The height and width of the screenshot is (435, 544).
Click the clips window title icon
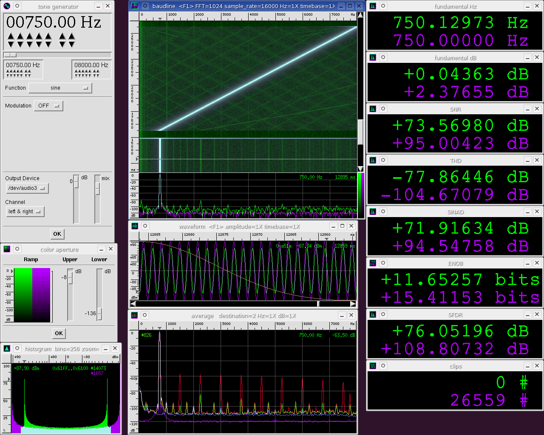(373, 366)
